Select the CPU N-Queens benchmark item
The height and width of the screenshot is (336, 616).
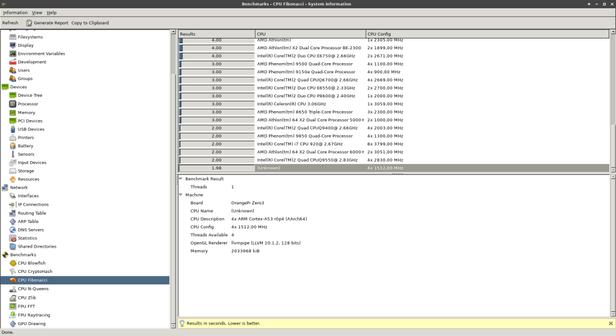point(33,289)
